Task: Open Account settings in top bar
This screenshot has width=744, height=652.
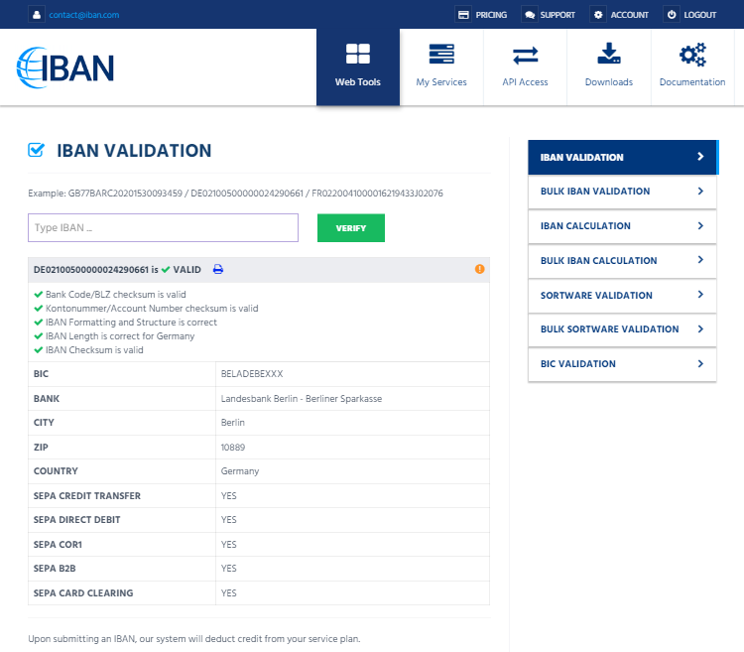Action: [620, 15]
